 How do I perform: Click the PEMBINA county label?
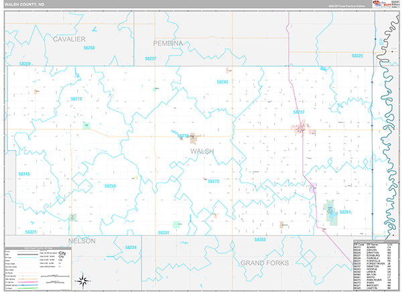[x=168, y=43]
